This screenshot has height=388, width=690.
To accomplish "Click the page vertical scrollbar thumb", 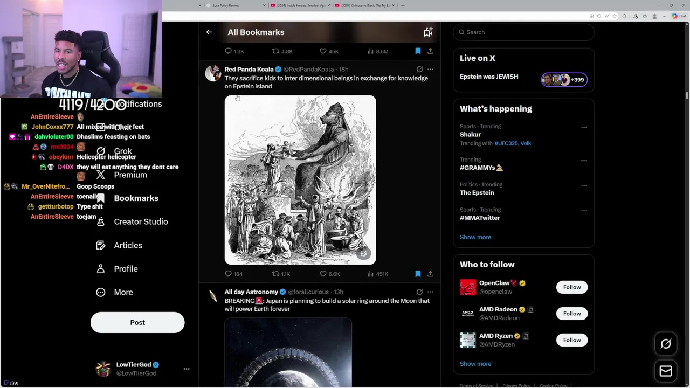I will (x=687, y=95).
